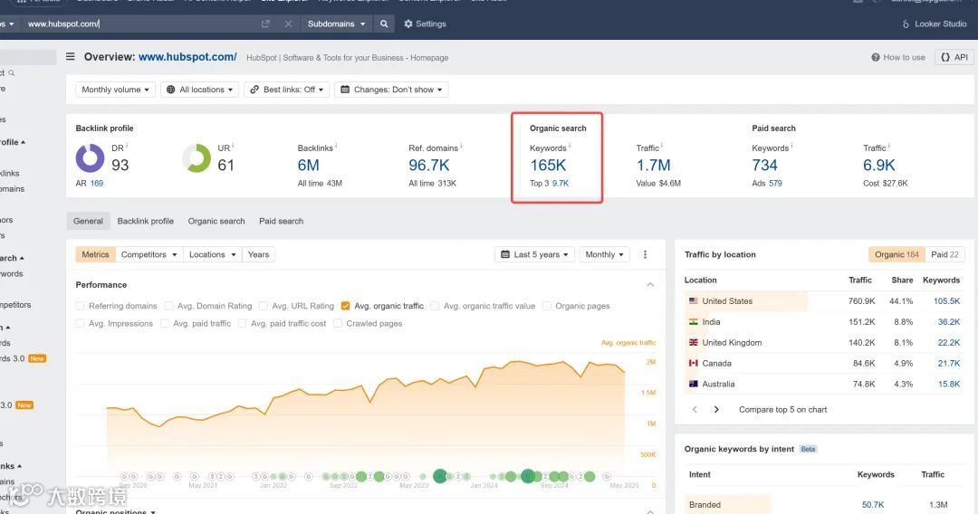
Task: Enable the Avg. paid traffic checkbox
Action: [165, 323]
